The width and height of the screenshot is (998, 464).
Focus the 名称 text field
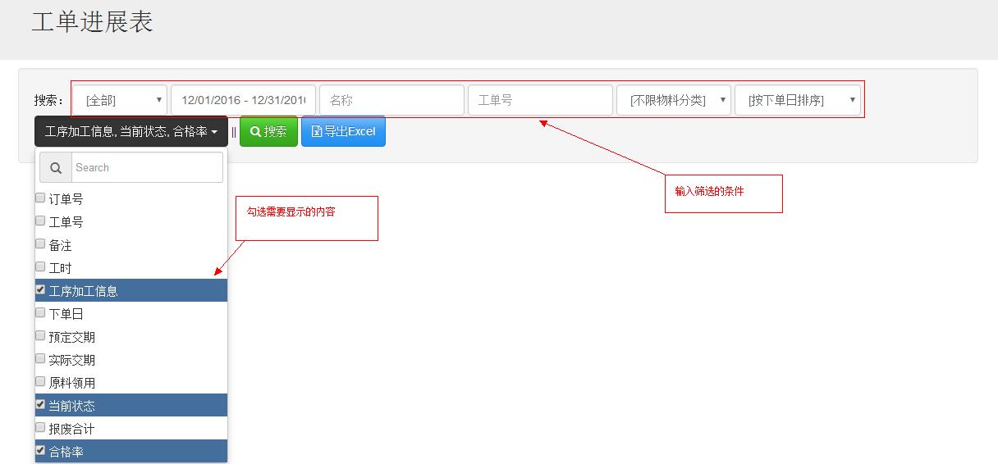[x=391, y=100]
